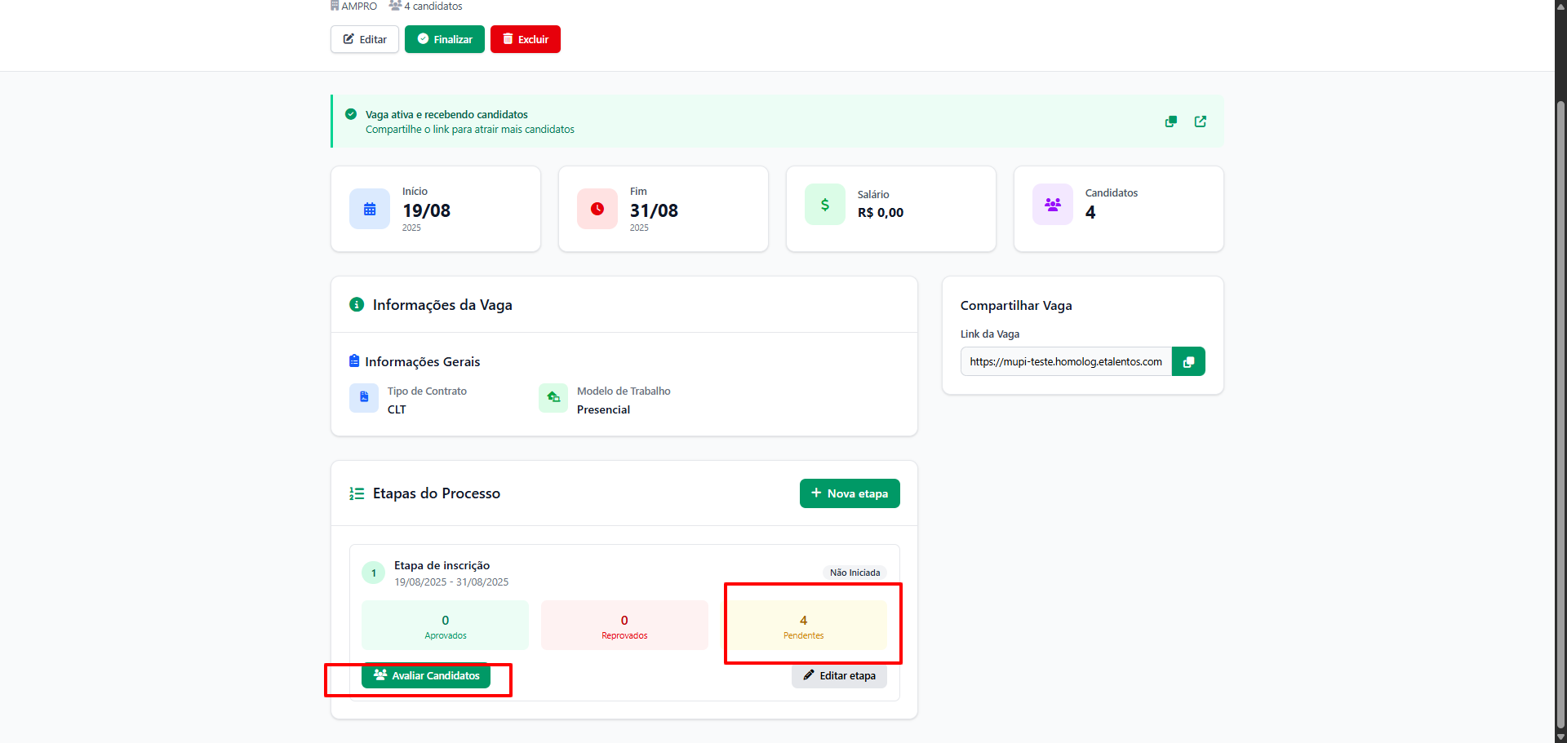Focus the Link da Vaga URL field
Image resolution: width=1567 pixels, height=743 pixels.
tap(1066, 361)
